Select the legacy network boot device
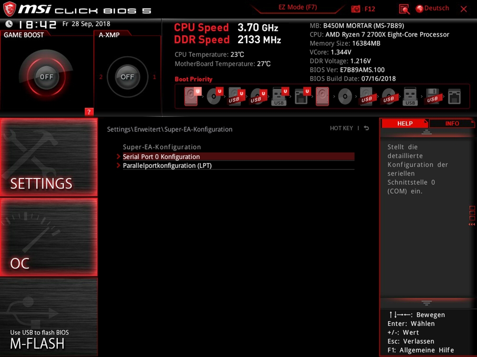This screenshot has height=357, width=477. (454, 97)
